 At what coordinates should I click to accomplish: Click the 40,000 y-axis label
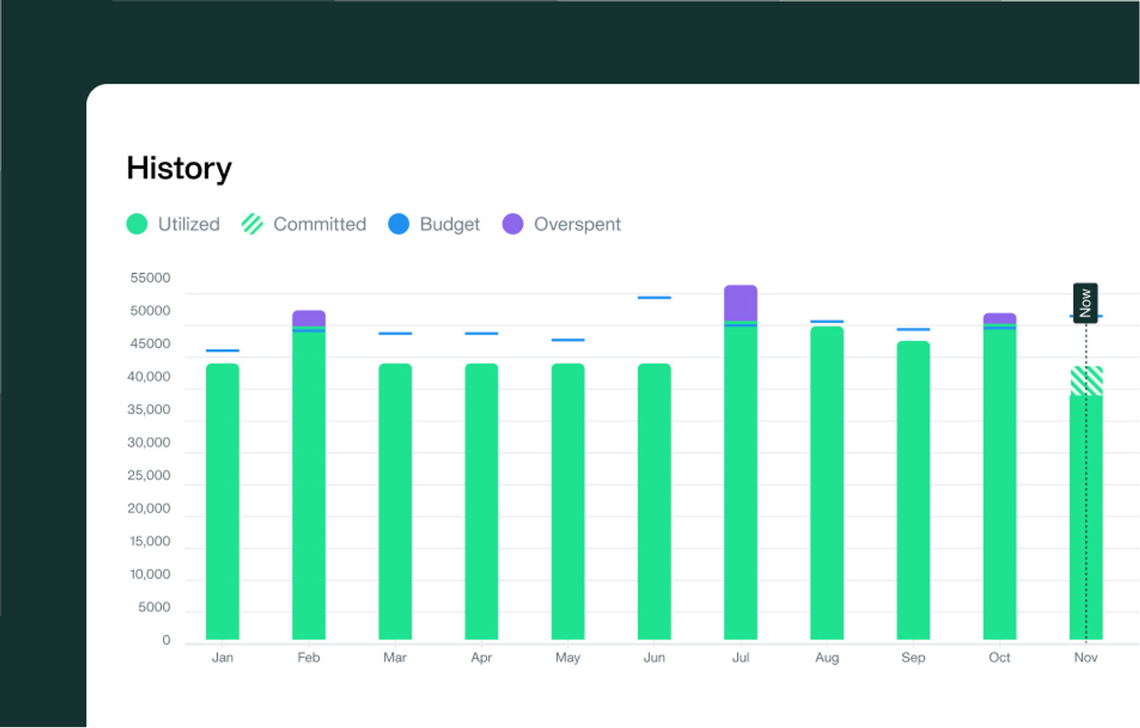[149, 377]
